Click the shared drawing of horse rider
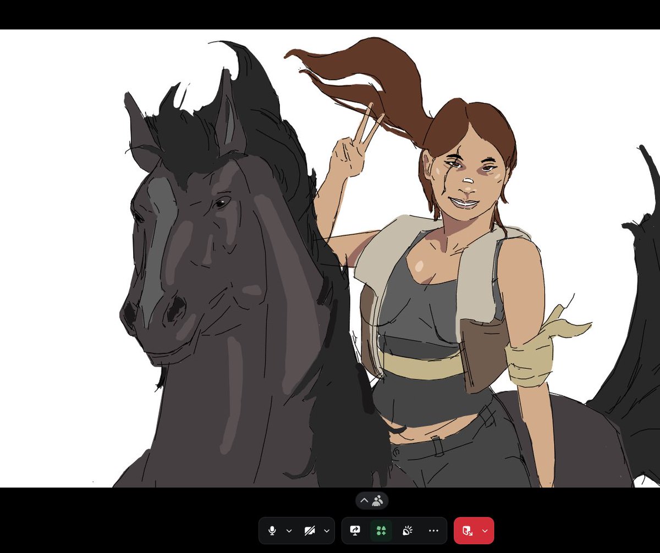 (330, 258)
